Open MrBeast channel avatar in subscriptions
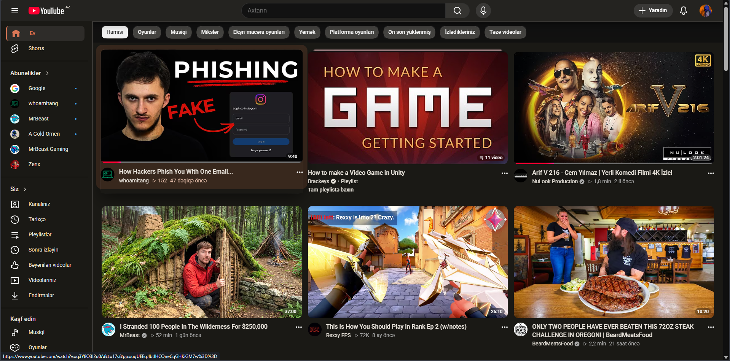Image resolution: width=730 pixels, height=361 pixels. (15, 119)
